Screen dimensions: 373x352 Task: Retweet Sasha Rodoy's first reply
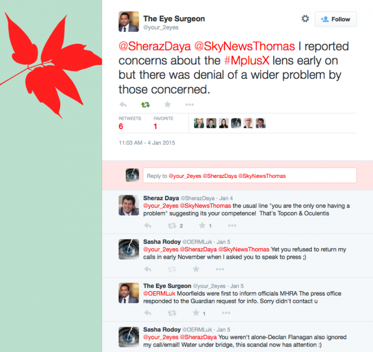(x=172, y=269)
